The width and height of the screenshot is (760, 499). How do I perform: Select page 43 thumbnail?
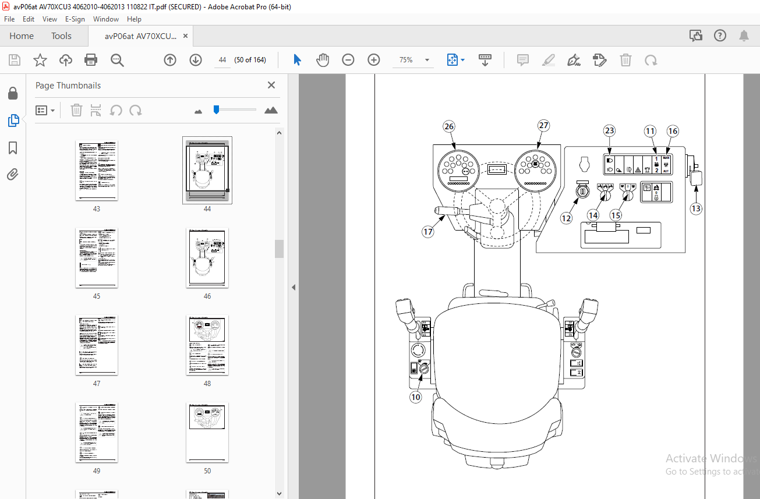click(x=97, y=171)
